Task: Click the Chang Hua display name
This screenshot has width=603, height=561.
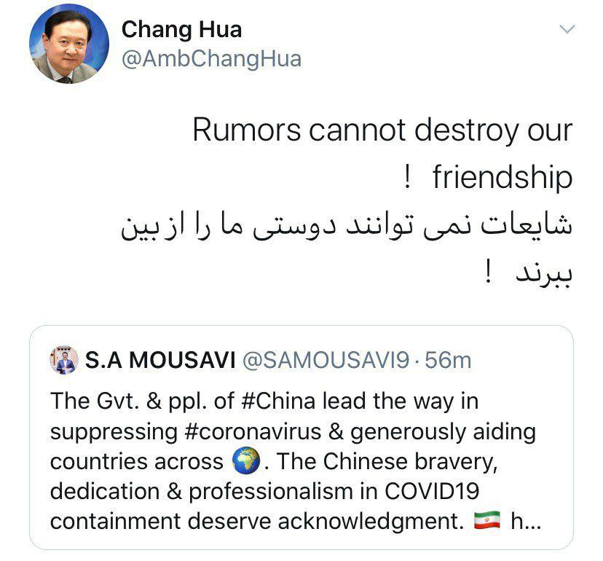Action: (181, 30)
